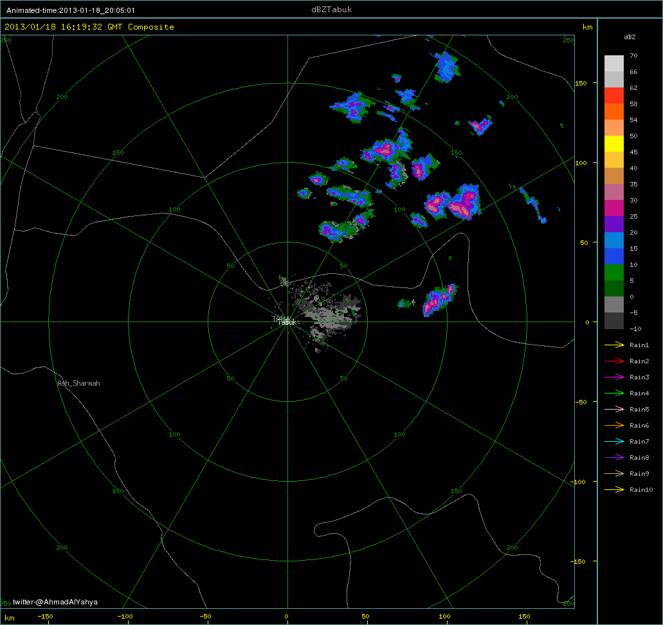
Task: Click the red Rain2 arrow icon
Action: (614, 361)
